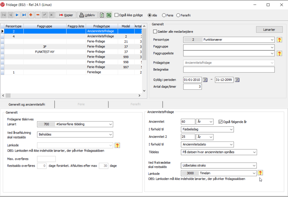Open the 'Generelt og anciennitetsfri' tab

[27, 104]
